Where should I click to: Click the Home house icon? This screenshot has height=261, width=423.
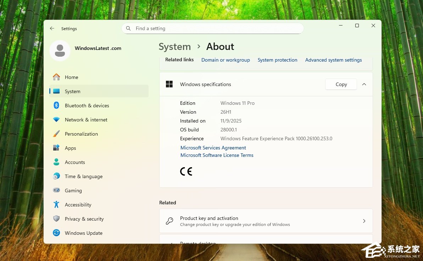(56, 77)
